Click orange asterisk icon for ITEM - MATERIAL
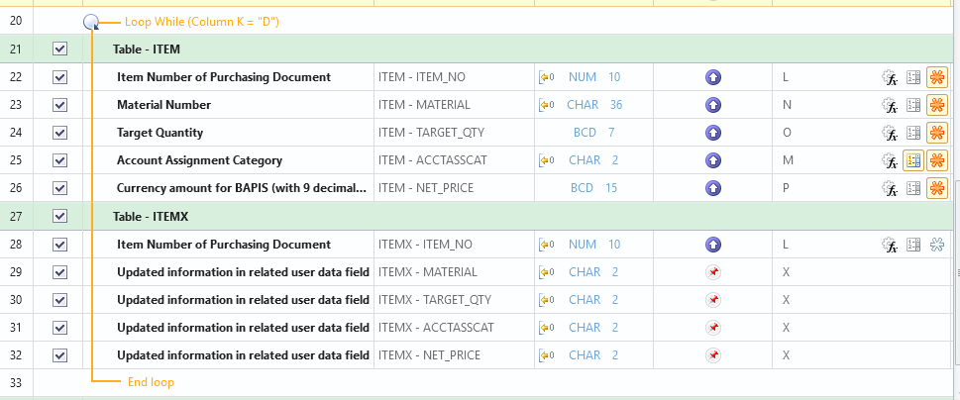 point(936,105)
